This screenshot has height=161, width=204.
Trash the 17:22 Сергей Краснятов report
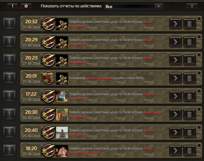(x=189, y=96)
